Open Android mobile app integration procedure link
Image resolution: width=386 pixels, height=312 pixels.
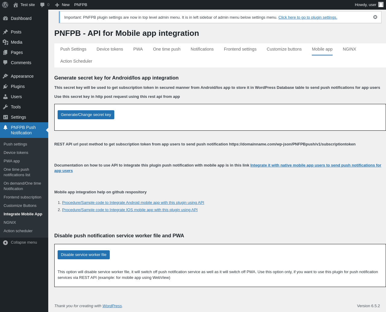(x=133, y=203)
